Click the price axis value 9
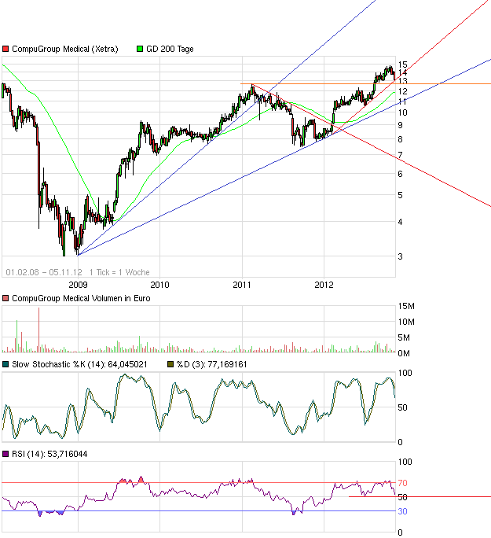This screenshot has height=538, width=491. 400,125
